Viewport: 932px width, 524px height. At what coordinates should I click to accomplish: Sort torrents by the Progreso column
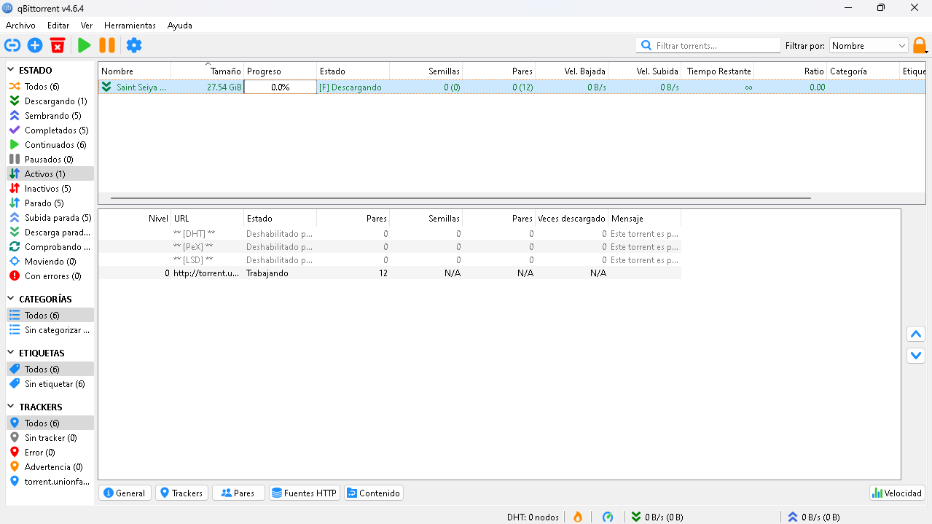(x=281, y=71)
